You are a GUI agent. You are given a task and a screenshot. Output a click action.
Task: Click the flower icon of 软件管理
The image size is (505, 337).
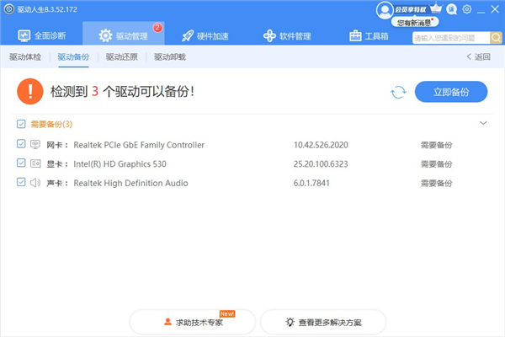tap(269, 35)
